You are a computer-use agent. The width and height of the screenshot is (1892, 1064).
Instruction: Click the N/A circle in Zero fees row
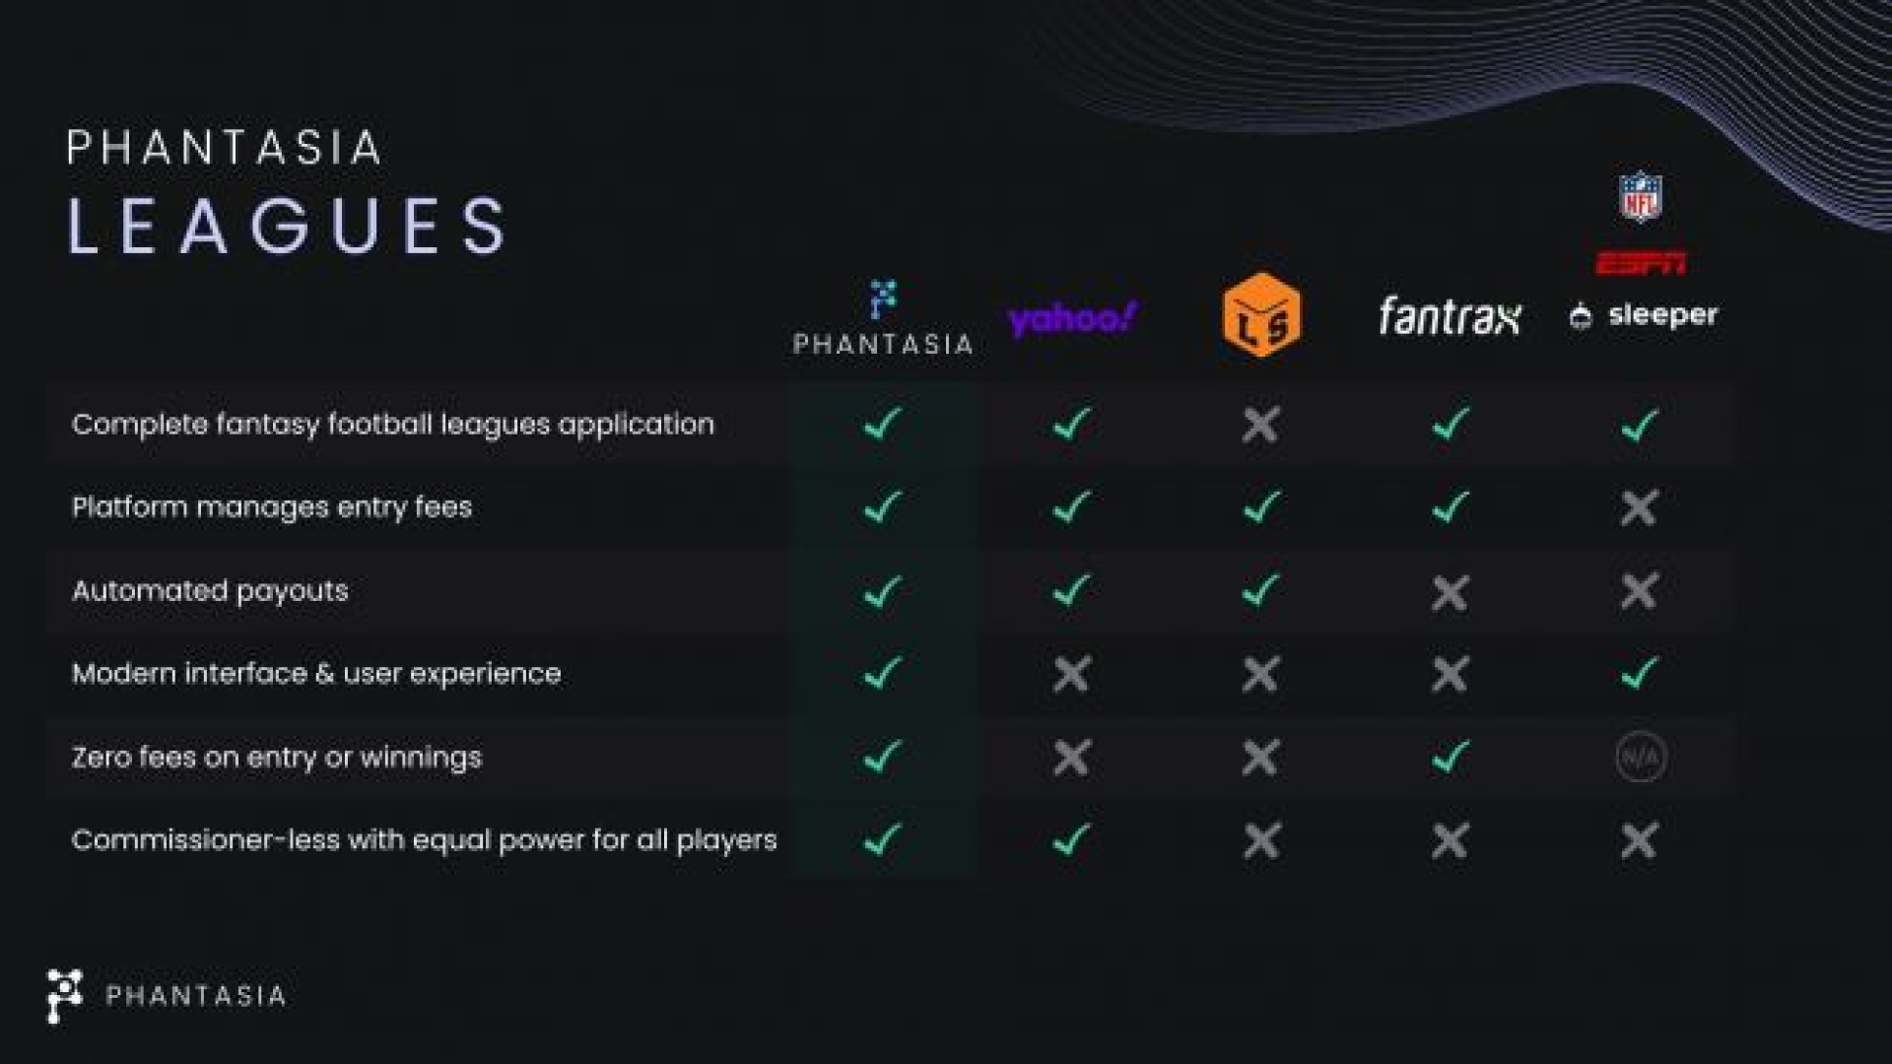click(1641, 758)
